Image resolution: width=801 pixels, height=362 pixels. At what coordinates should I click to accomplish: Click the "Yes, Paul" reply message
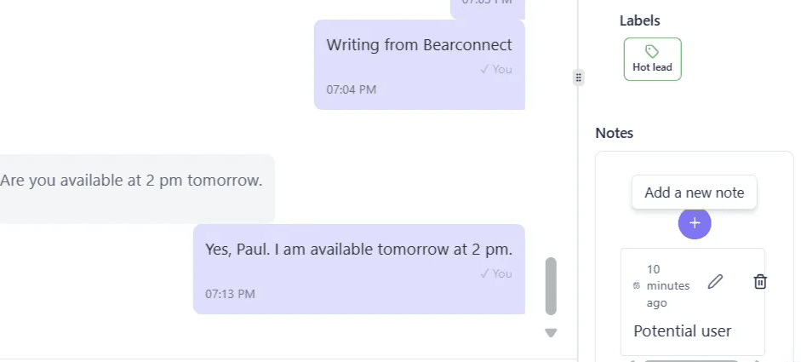358,250
